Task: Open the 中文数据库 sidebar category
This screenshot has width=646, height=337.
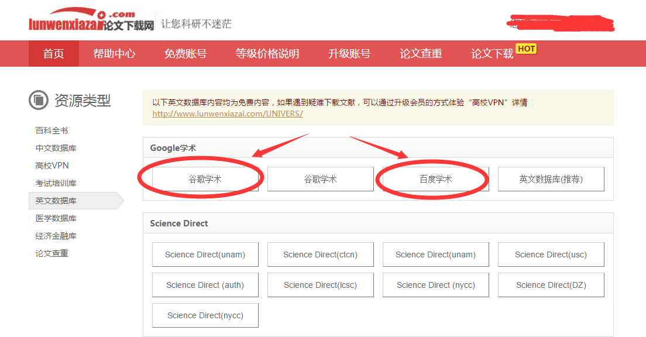Action: (56, 148)
